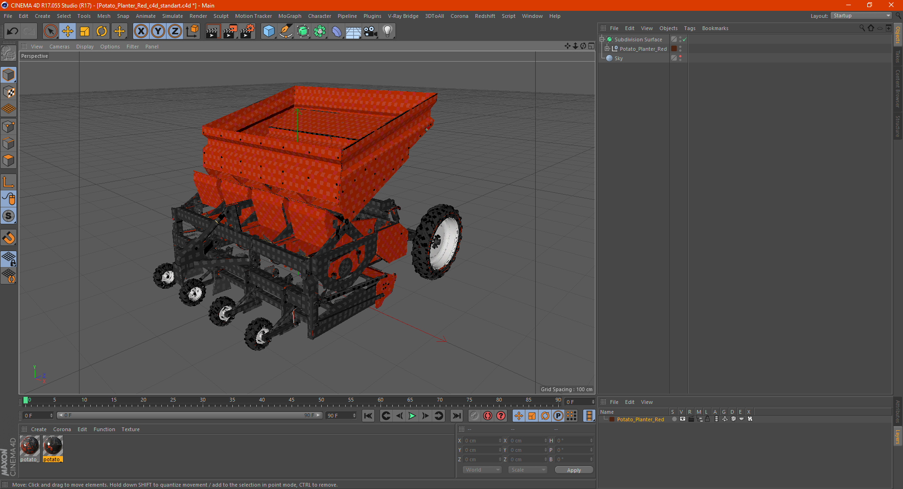Add Subdivision Surface generator icon

[x=303, y=32]
